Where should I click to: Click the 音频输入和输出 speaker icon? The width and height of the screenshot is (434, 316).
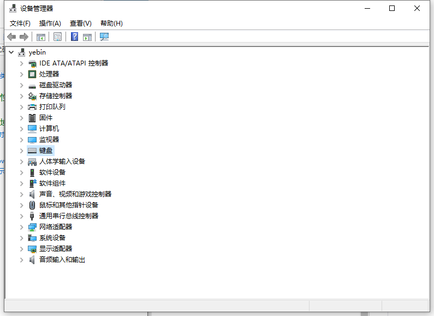coord(32,260)
